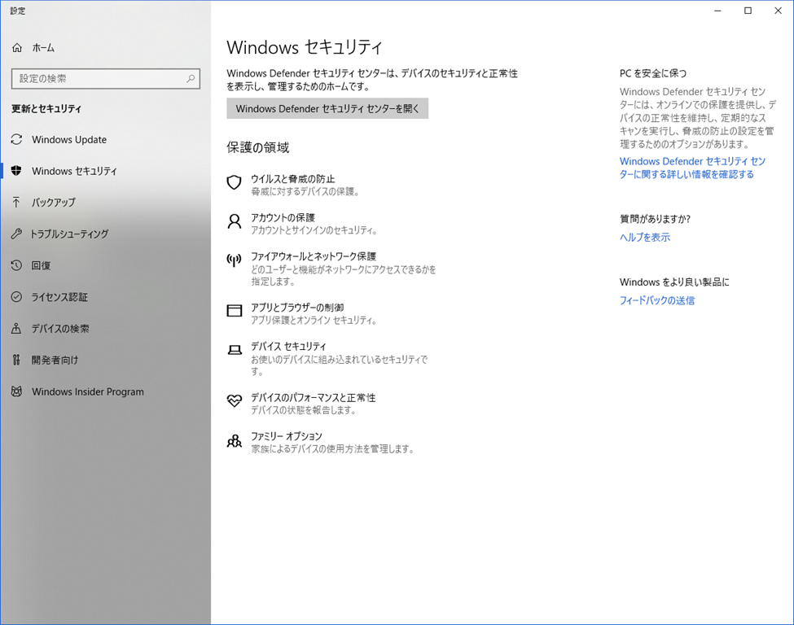Click the search magnifier icon

coord(191,78)
